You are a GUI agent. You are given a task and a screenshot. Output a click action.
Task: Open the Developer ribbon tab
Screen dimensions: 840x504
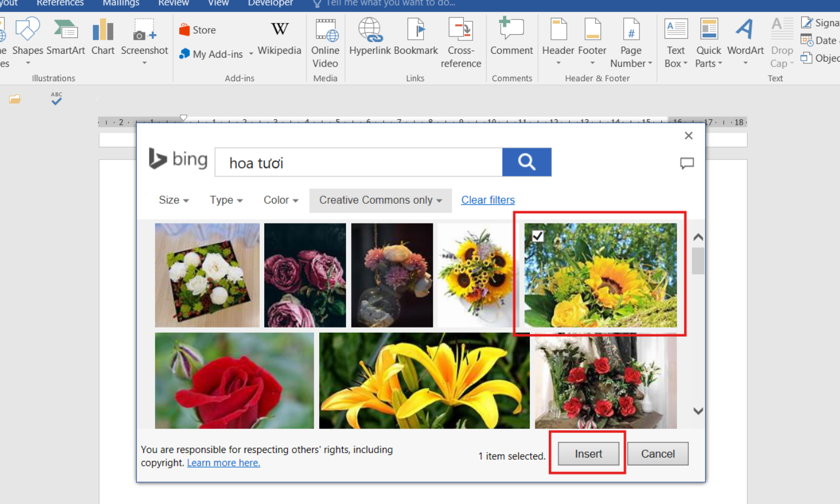tap(270, 3)
